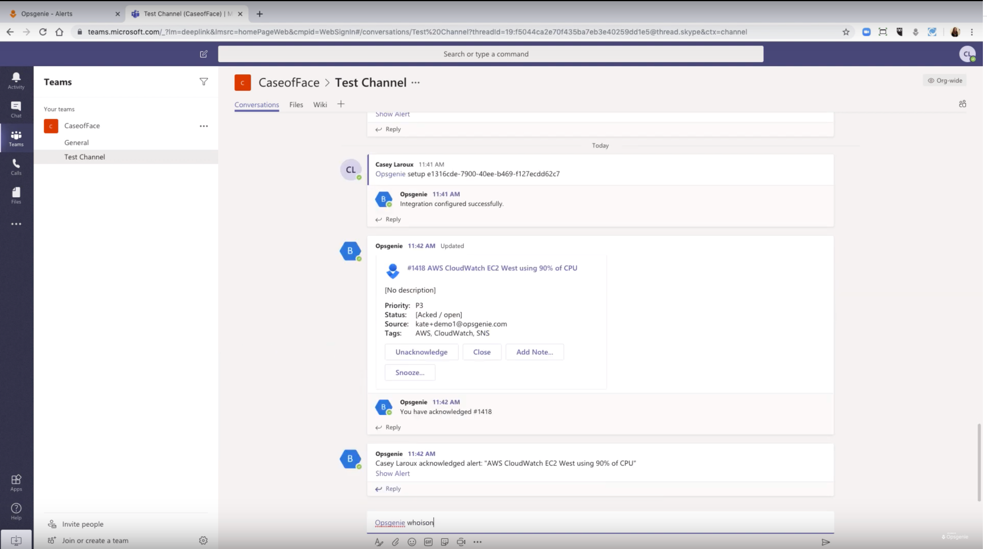Switch to the Wiki tab
The width and height of the screenshot is (987, 549).
[x=320, y=105]
